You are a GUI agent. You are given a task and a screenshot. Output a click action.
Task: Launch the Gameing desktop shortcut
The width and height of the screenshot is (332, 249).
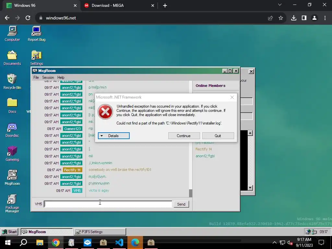pyautogui.click(x=12, y=154)
